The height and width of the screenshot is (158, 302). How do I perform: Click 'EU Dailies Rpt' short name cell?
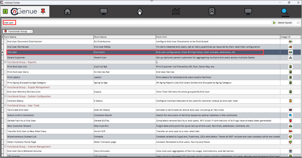point(102,72)
